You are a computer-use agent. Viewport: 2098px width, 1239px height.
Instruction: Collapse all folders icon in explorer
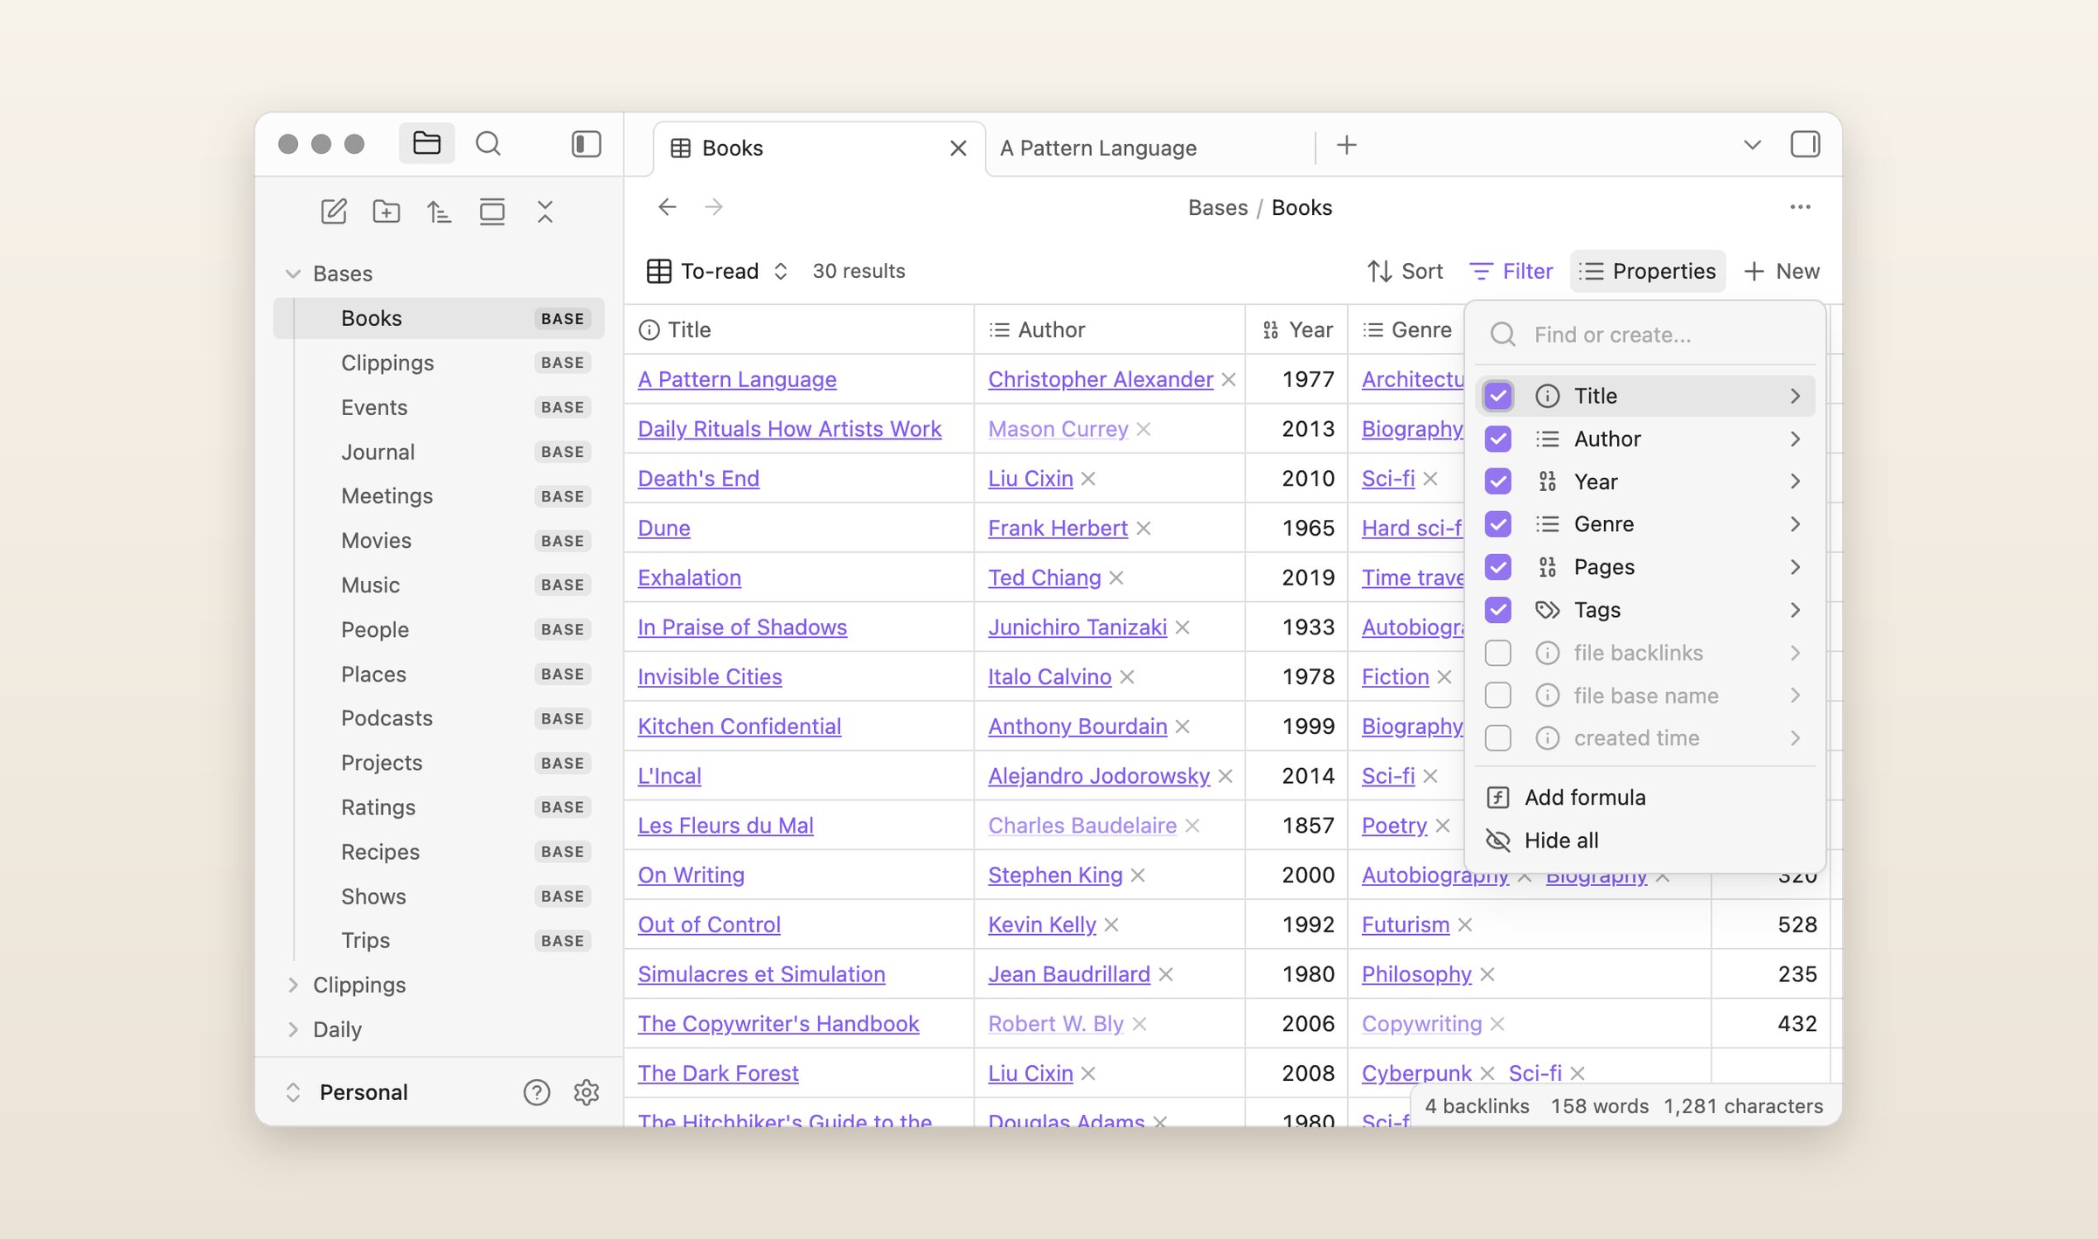(545, 211)
